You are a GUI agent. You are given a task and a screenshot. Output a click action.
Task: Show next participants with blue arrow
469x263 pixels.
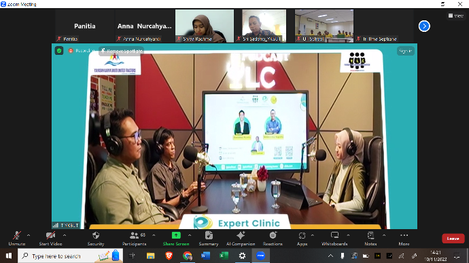point(424,26)
